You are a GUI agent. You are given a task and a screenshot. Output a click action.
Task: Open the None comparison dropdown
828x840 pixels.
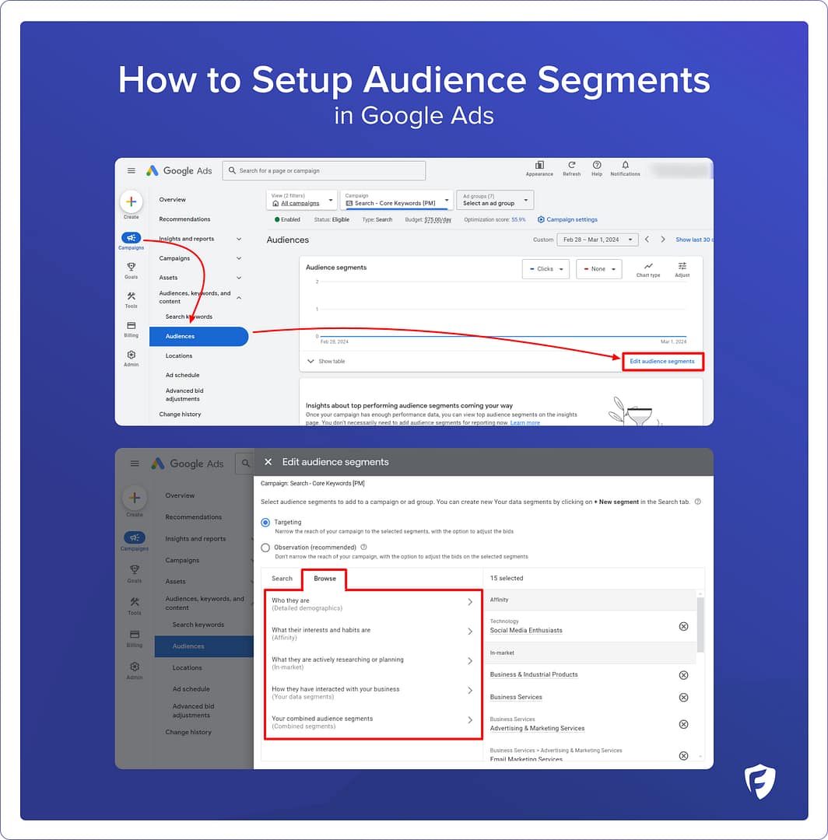[x=598, y=268]
